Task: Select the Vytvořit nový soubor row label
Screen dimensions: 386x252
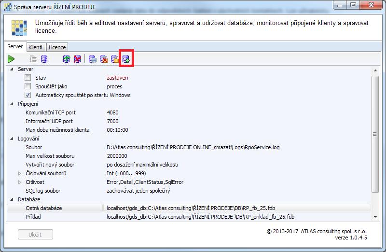Action: pos(50,165)
